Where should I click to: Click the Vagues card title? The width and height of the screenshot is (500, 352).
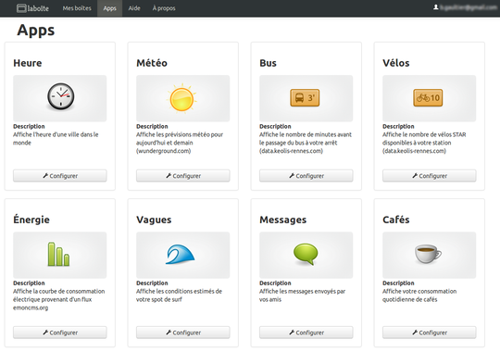tap(154, 220)
